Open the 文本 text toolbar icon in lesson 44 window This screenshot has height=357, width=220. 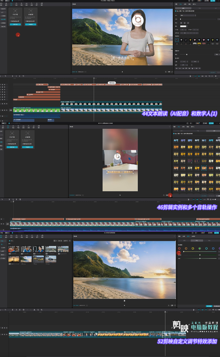pyautogui.click(x=11, y=4)
